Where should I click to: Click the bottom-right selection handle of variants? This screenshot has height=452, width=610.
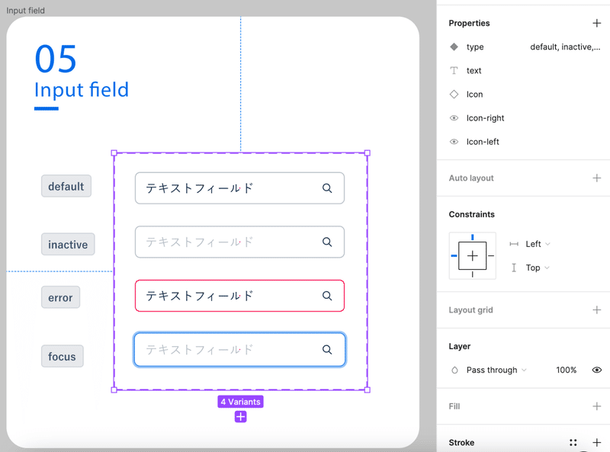[x=368, y=389]
